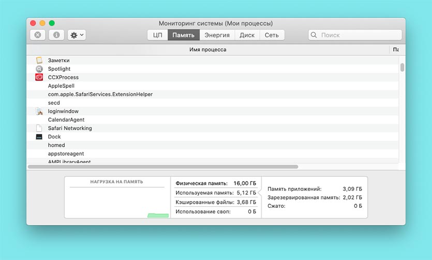Open the Энергия tab
The height and width of the screenshot is (260, 432).
pyautogui.click(x=217, y=35)
